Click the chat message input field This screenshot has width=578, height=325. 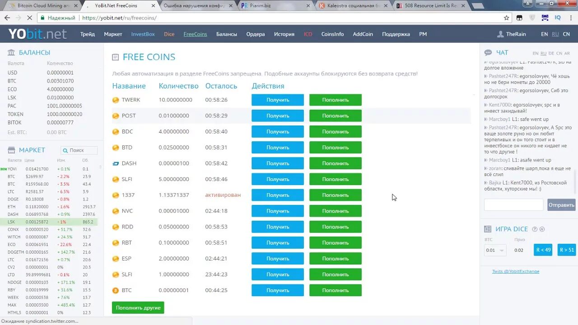click(x=514, y=205)
